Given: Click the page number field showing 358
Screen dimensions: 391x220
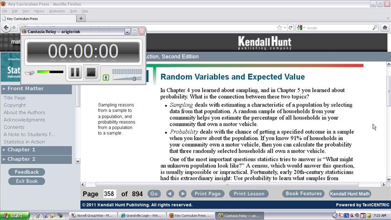Looking at the screenshot, I should [x=109, y=194].
